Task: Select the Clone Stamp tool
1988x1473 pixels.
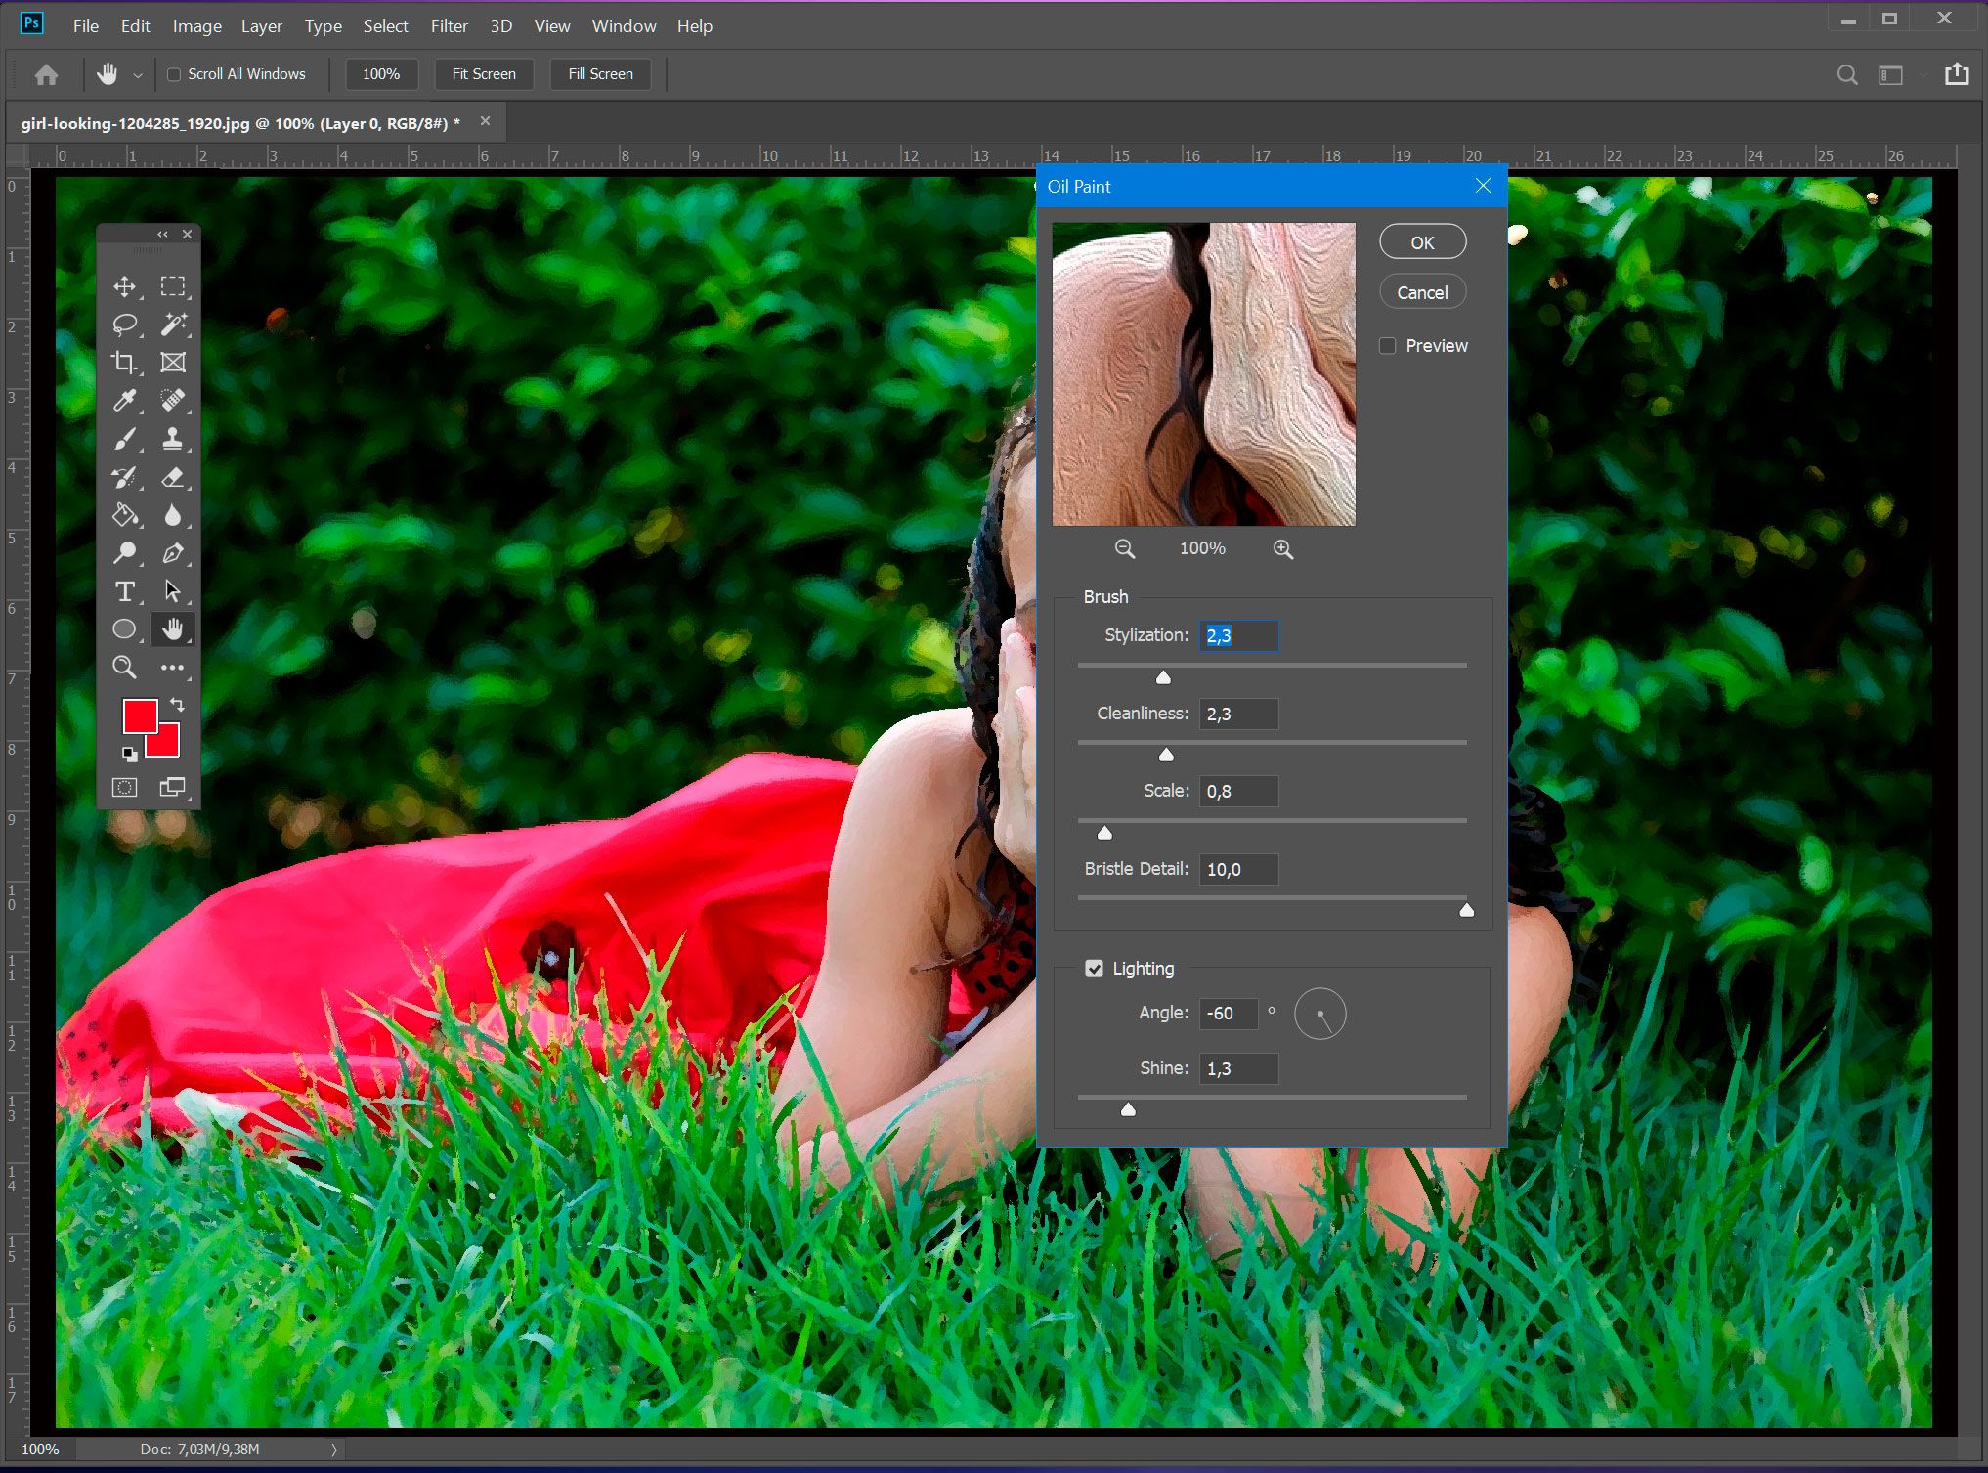Action: tap(175, 440)
